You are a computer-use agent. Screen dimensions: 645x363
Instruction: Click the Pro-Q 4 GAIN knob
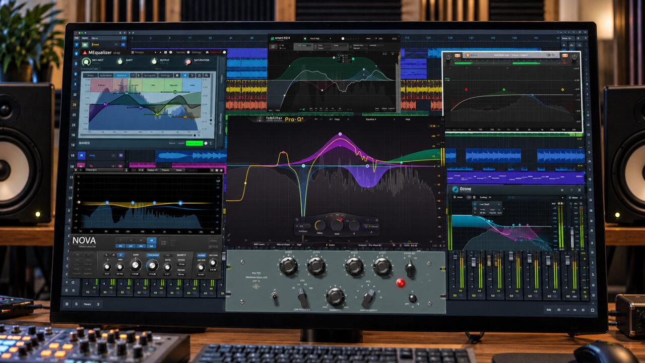(x=337, y=224)
